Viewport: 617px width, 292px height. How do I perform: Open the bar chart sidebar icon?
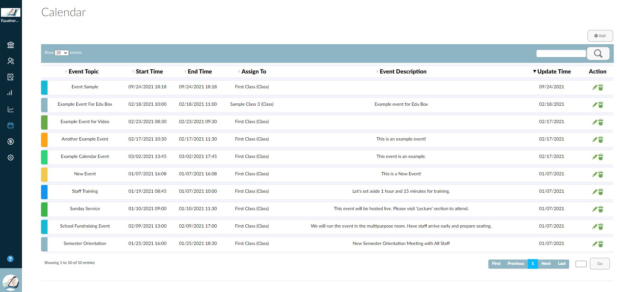pyautogui.click(x=10, y=93)
